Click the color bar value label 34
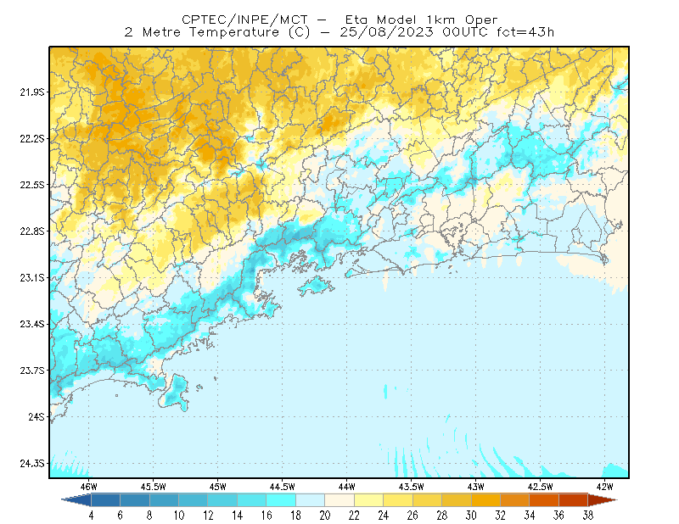This screenshot has height=524, width=679. 530,516
